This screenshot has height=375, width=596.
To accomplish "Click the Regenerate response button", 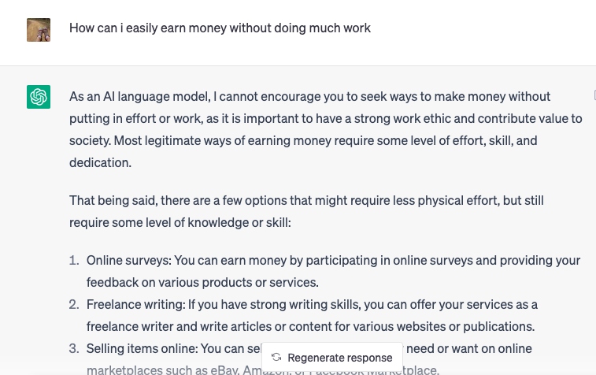I will [x=331, y=358].
